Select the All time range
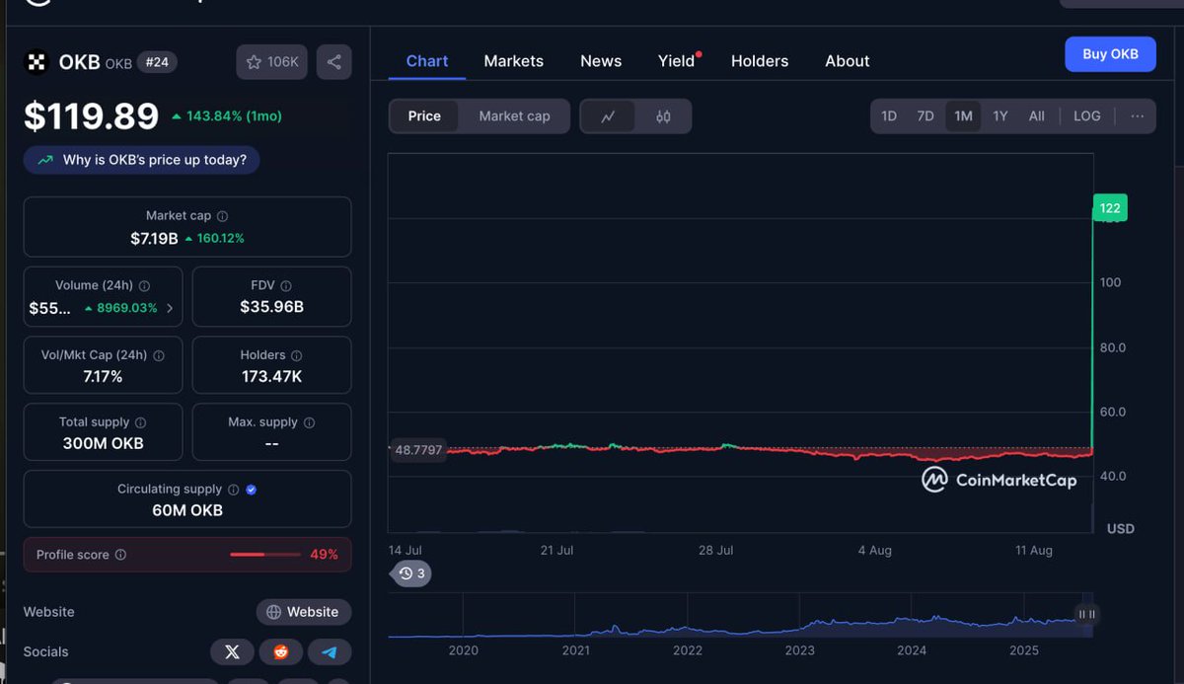1184x684 pixels. point(1036,116)
